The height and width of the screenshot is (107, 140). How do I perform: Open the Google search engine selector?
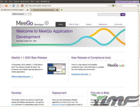(113, 6)
